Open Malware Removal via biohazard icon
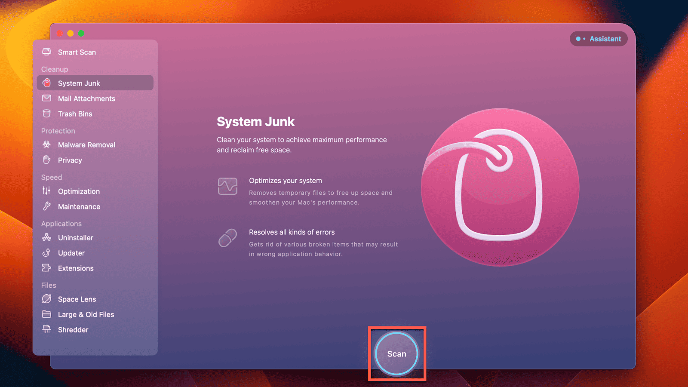Screen dimensions: 688x387 point(46,145)
